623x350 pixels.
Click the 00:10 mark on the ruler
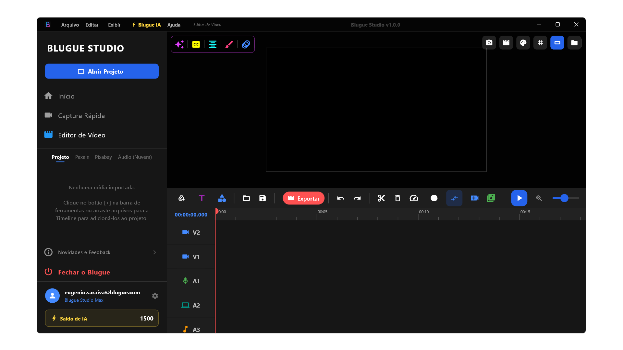(424, 212)
